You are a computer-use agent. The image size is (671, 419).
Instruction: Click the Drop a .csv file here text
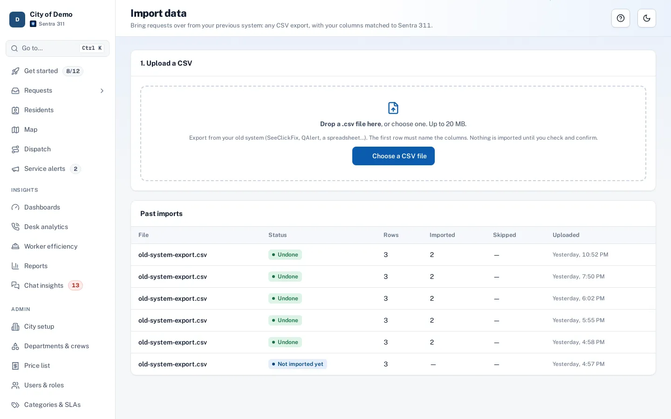point(350,124)
